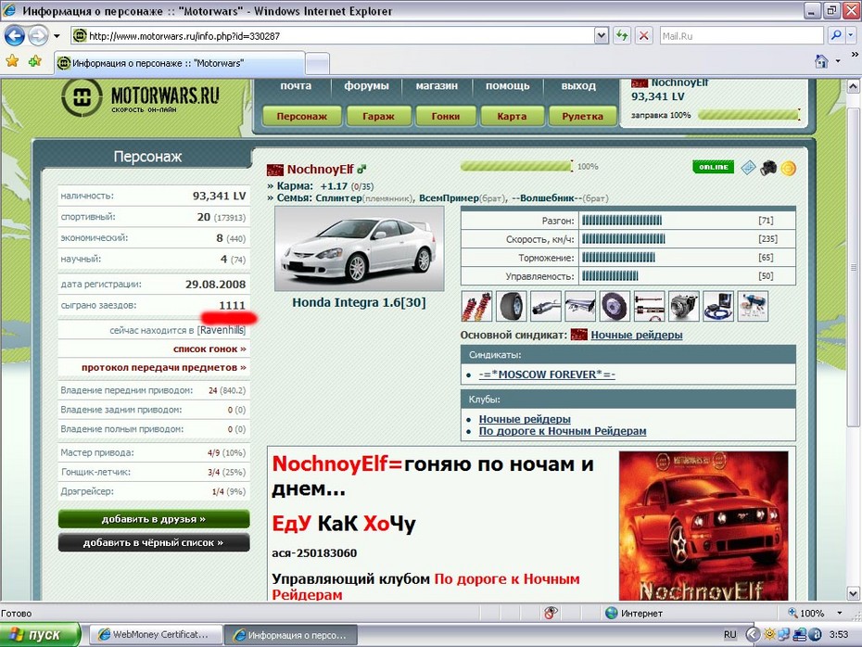This screenshot has width=862, height=647.
Task: Open the Карта tab
Action: coord(512,116)
